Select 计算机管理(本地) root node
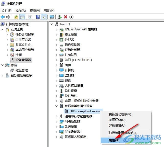 pos(17,24)
